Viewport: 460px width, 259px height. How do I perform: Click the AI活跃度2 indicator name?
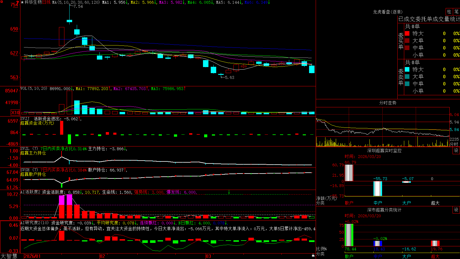point(30,192)
